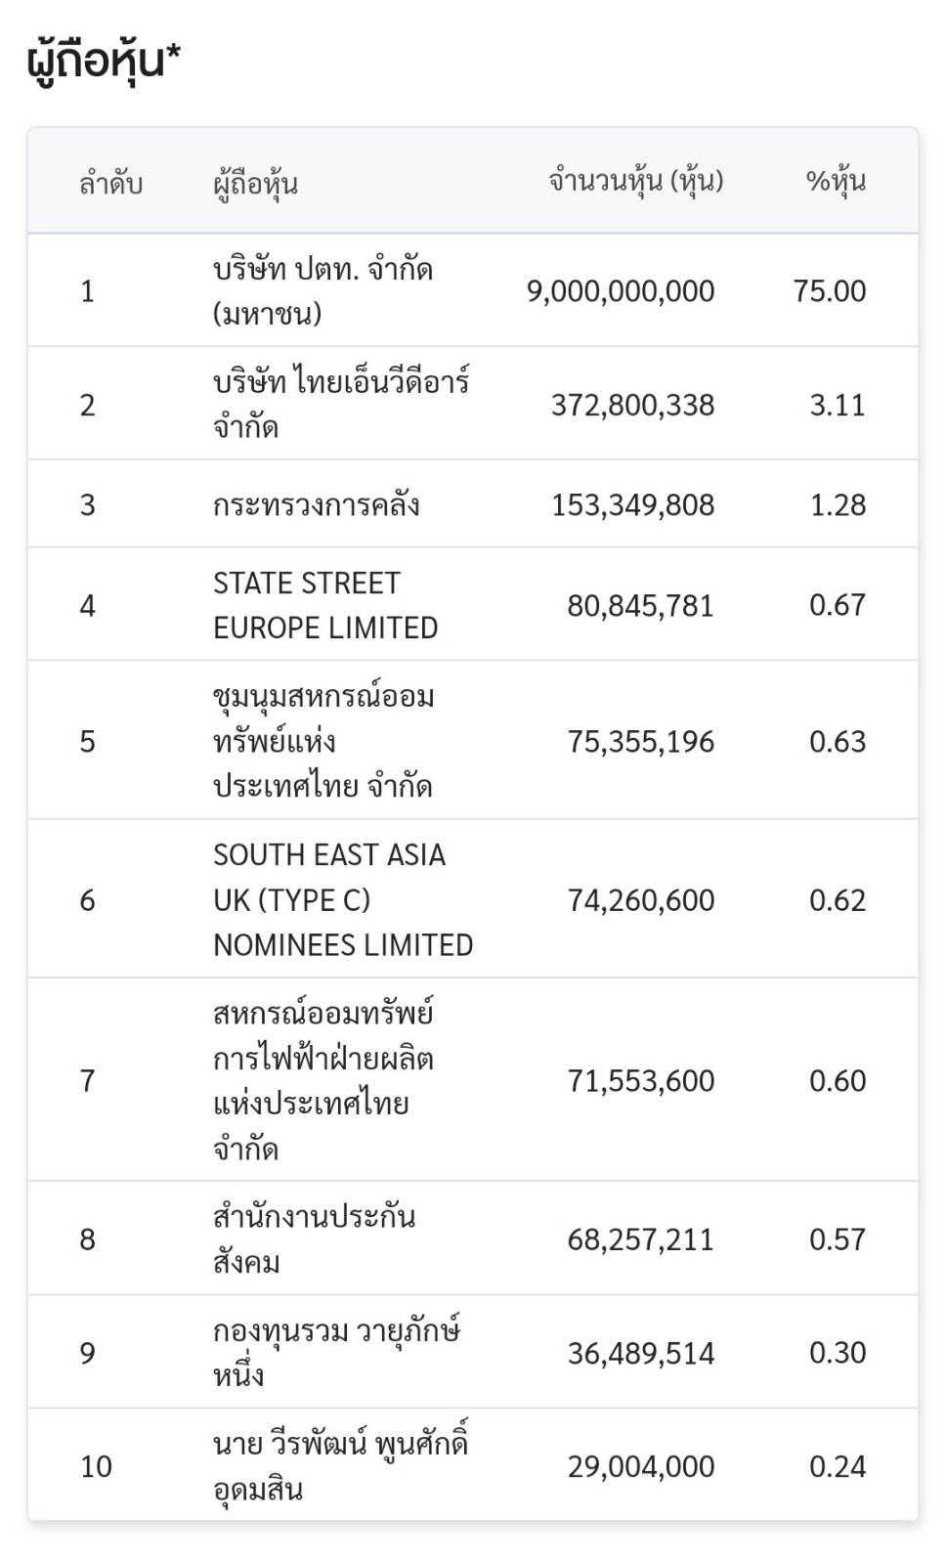This screenshot has height=1564, width=946.
Task: Click the 75.00 percentage value
Action: 830,290
